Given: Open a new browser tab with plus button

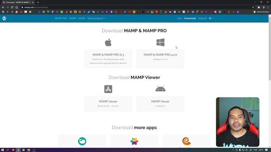Looking at the screenshot, I should pyautogui.click(x=38, y=3).
